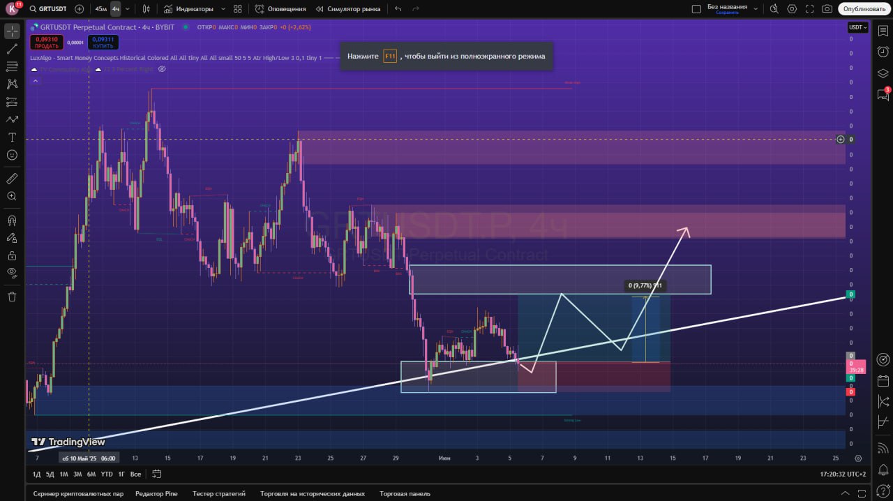Open the Тестер стратегий tab

[219, 493]
